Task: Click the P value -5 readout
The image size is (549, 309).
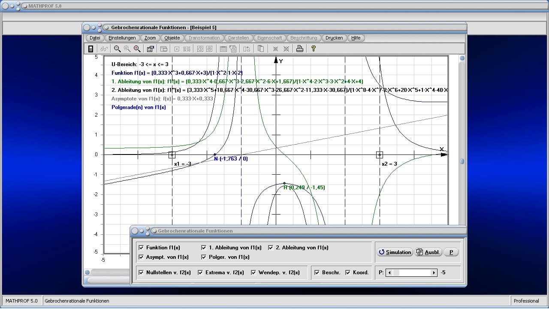Action: (443, 273)
